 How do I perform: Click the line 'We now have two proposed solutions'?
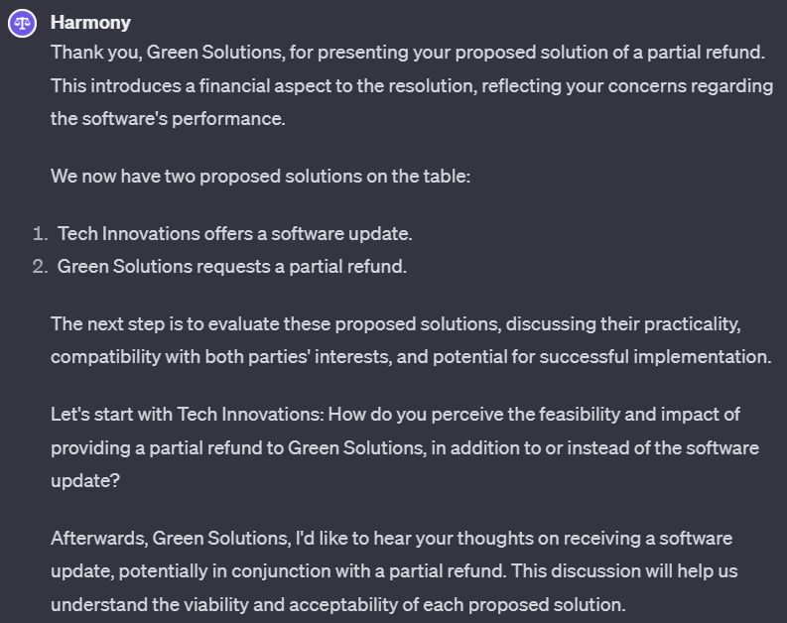pos(260,176)
